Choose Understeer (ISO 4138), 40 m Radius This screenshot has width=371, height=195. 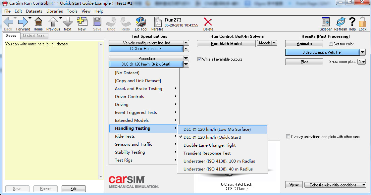pos(223,169)
